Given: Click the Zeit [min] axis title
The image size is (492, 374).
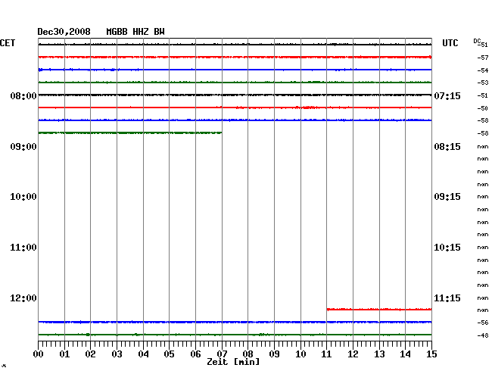Looking at the screenshot, I should 233,362.
